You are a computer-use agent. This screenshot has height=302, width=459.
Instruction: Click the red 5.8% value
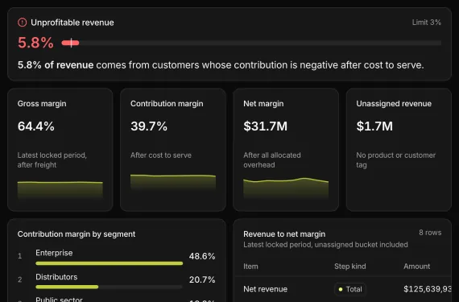point(35,43)
